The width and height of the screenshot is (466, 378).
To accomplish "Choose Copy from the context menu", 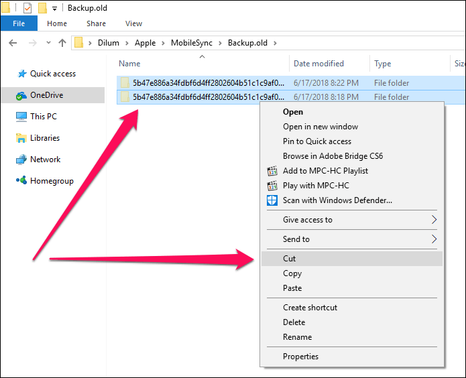I will [x=352, y=273].
